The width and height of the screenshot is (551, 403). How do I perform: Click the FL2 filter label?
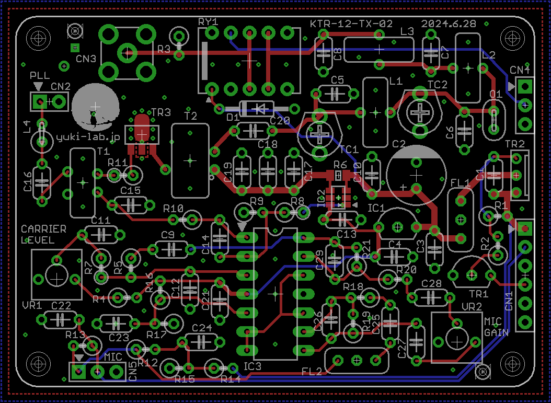[312, 372]
